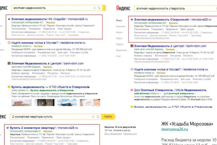The image size is (217, 145).
Task: Click red favicon of "Дом Элитный Ставрополь | Mitula"
Action: tap(132, 90)
